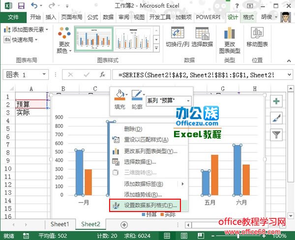Click the chart filters funnel button
This screenshot has width=295, height=240.
276,135
